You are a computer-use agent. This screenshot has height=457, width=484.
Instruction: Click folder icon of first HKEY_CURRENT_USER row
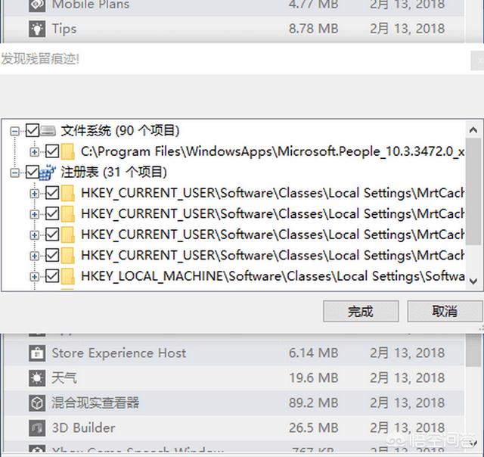pyautogui.click(x=67, y=193)
